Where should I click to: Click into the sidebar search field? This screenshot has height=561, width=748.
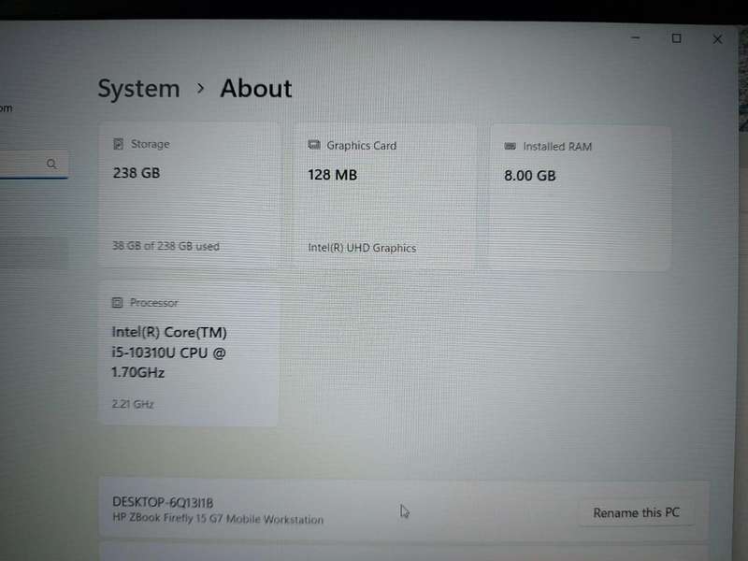click(34, 165)
